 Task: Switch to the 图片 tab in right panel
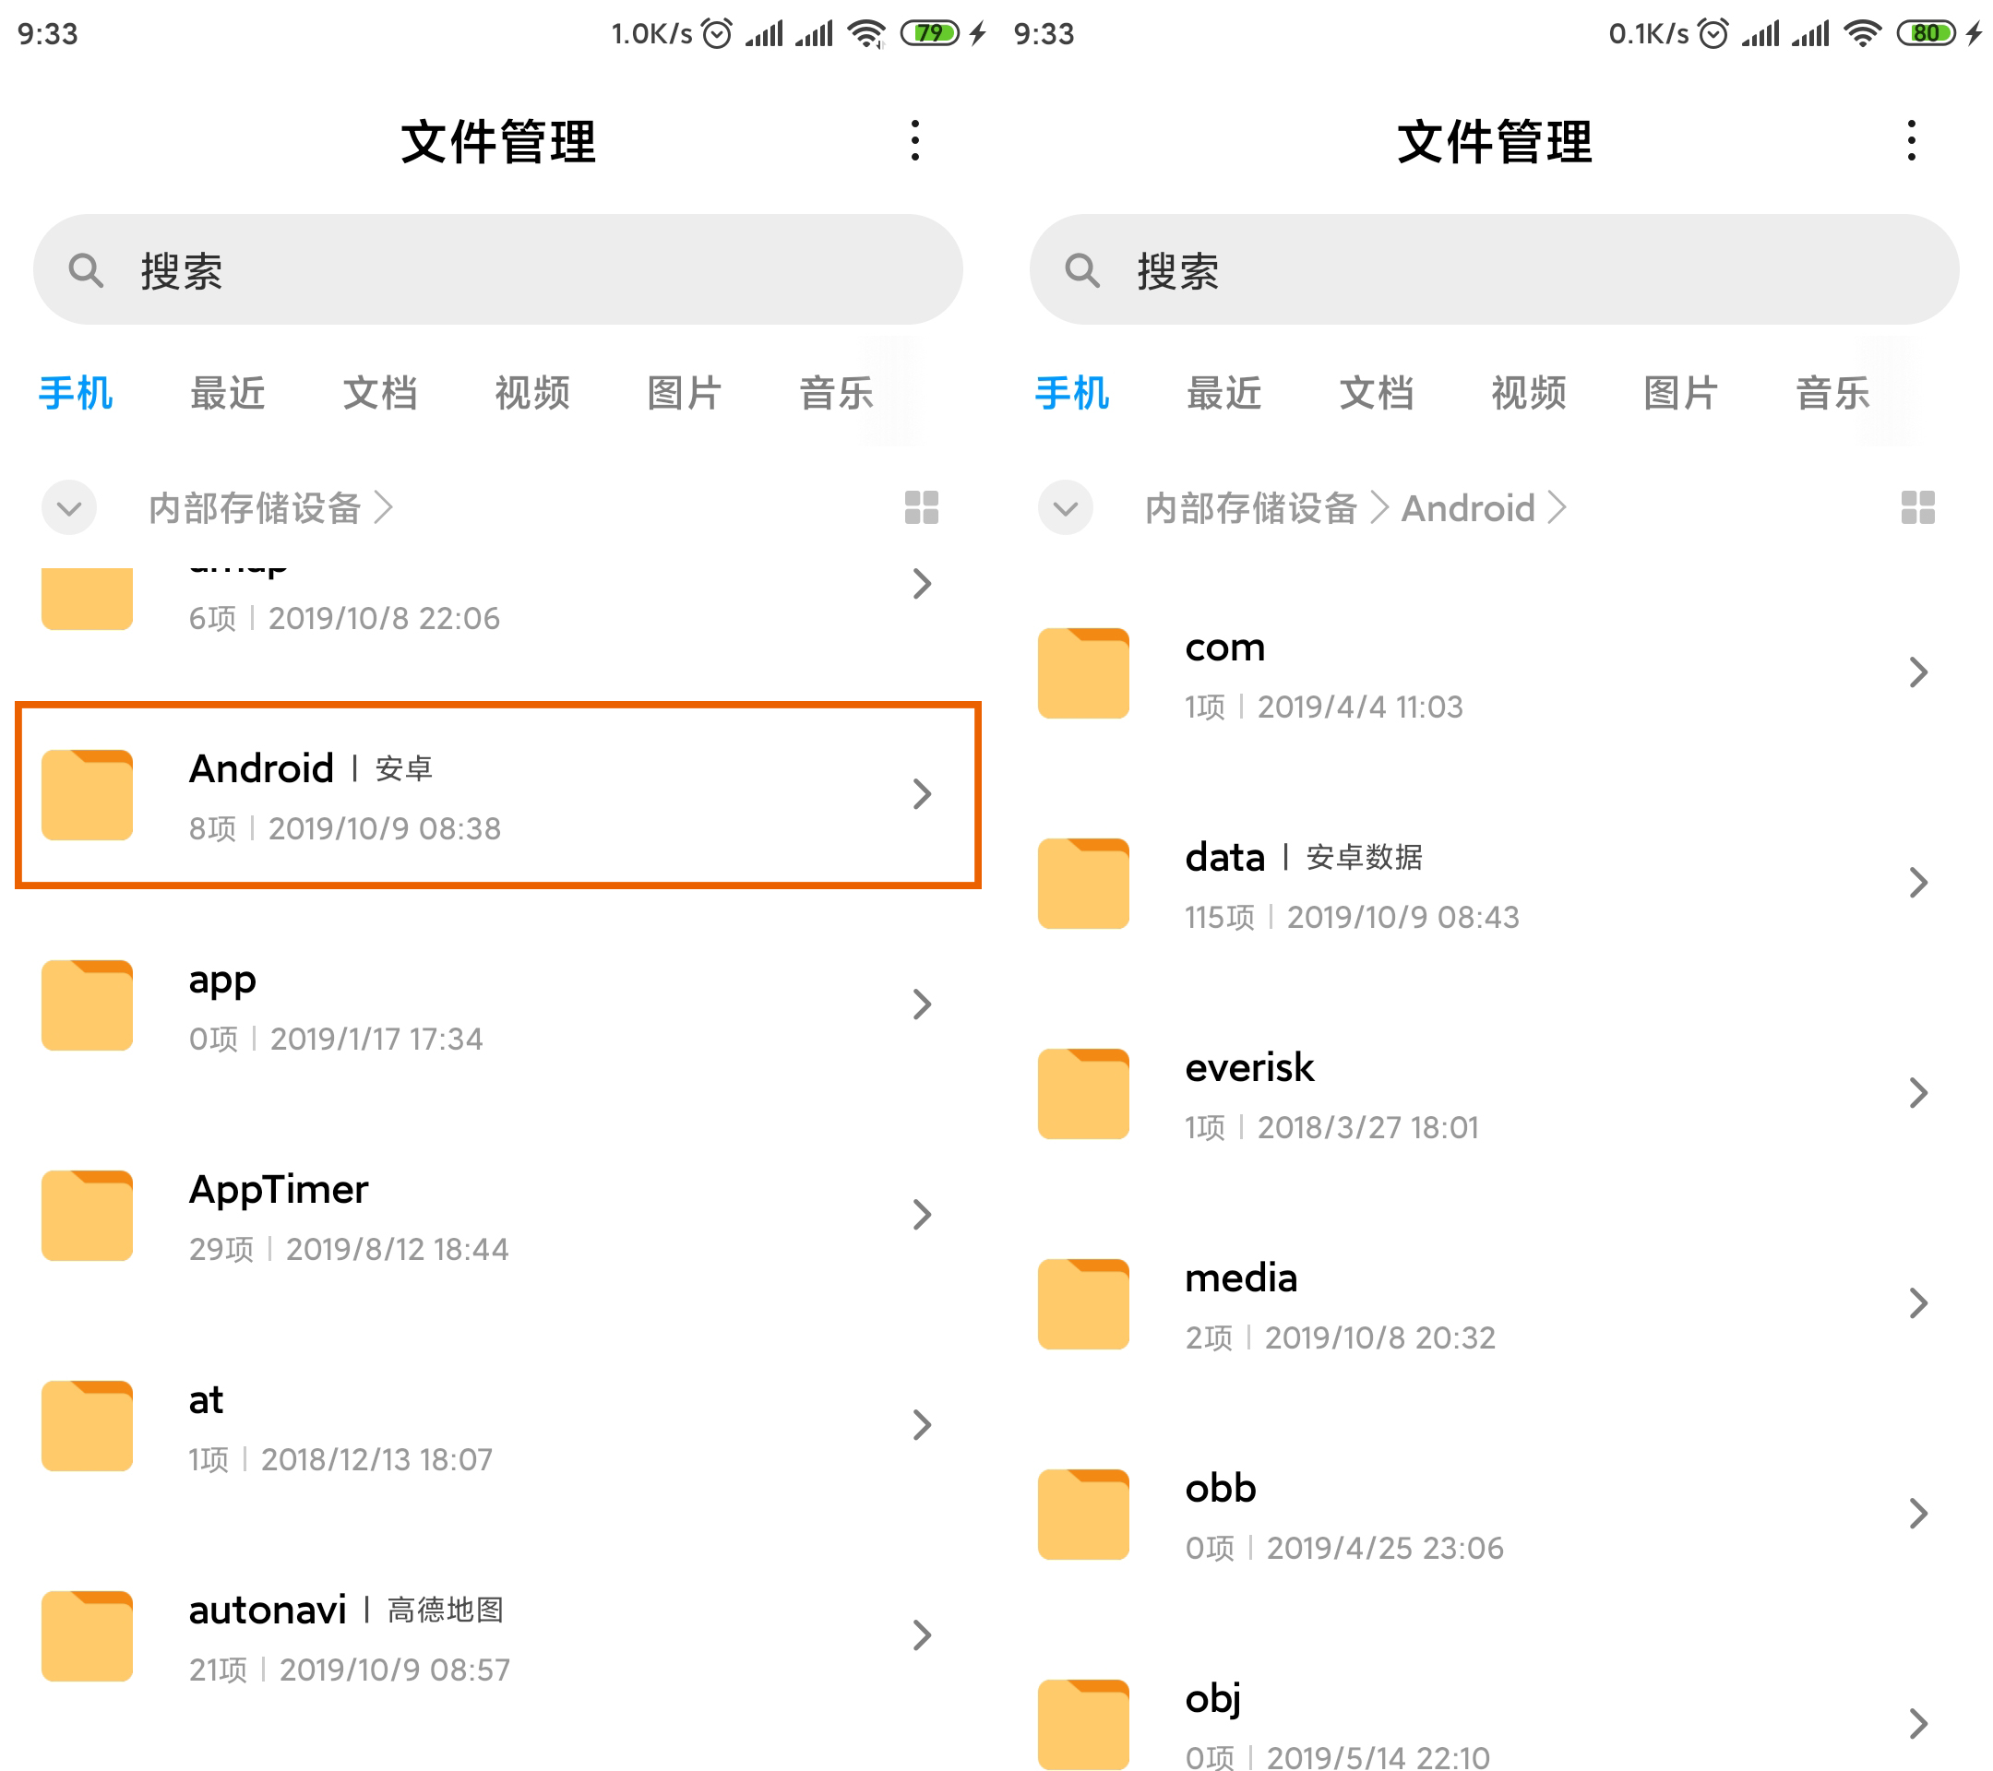[1680, 394]
